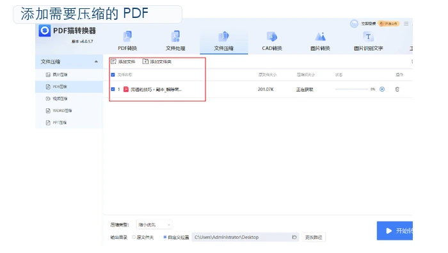Delete the file with the trash icon
This screenshot has height=253, width=448.
[397, 89]
